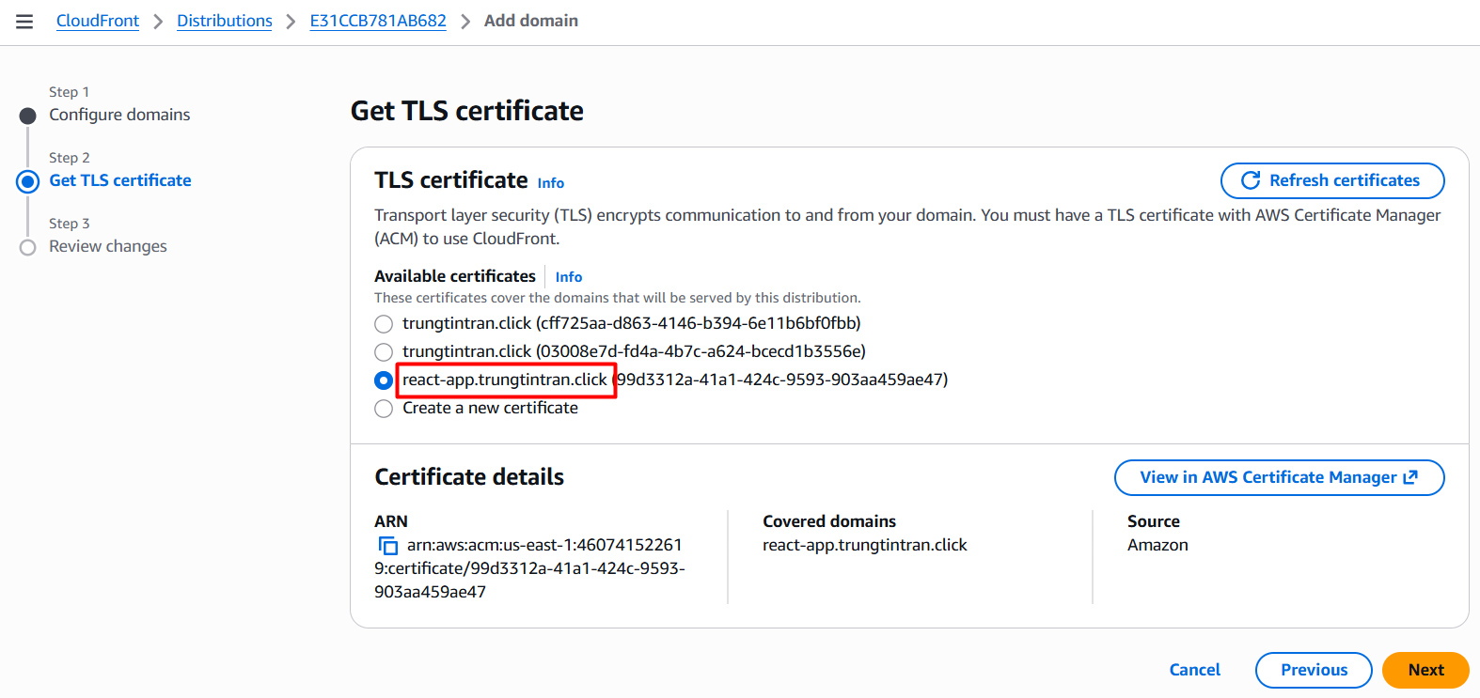Viewport: 1480px width, 698px height.
Task: Select first trungtintran.click certificate (cff725aa)
Action: (x=384, y=324)
